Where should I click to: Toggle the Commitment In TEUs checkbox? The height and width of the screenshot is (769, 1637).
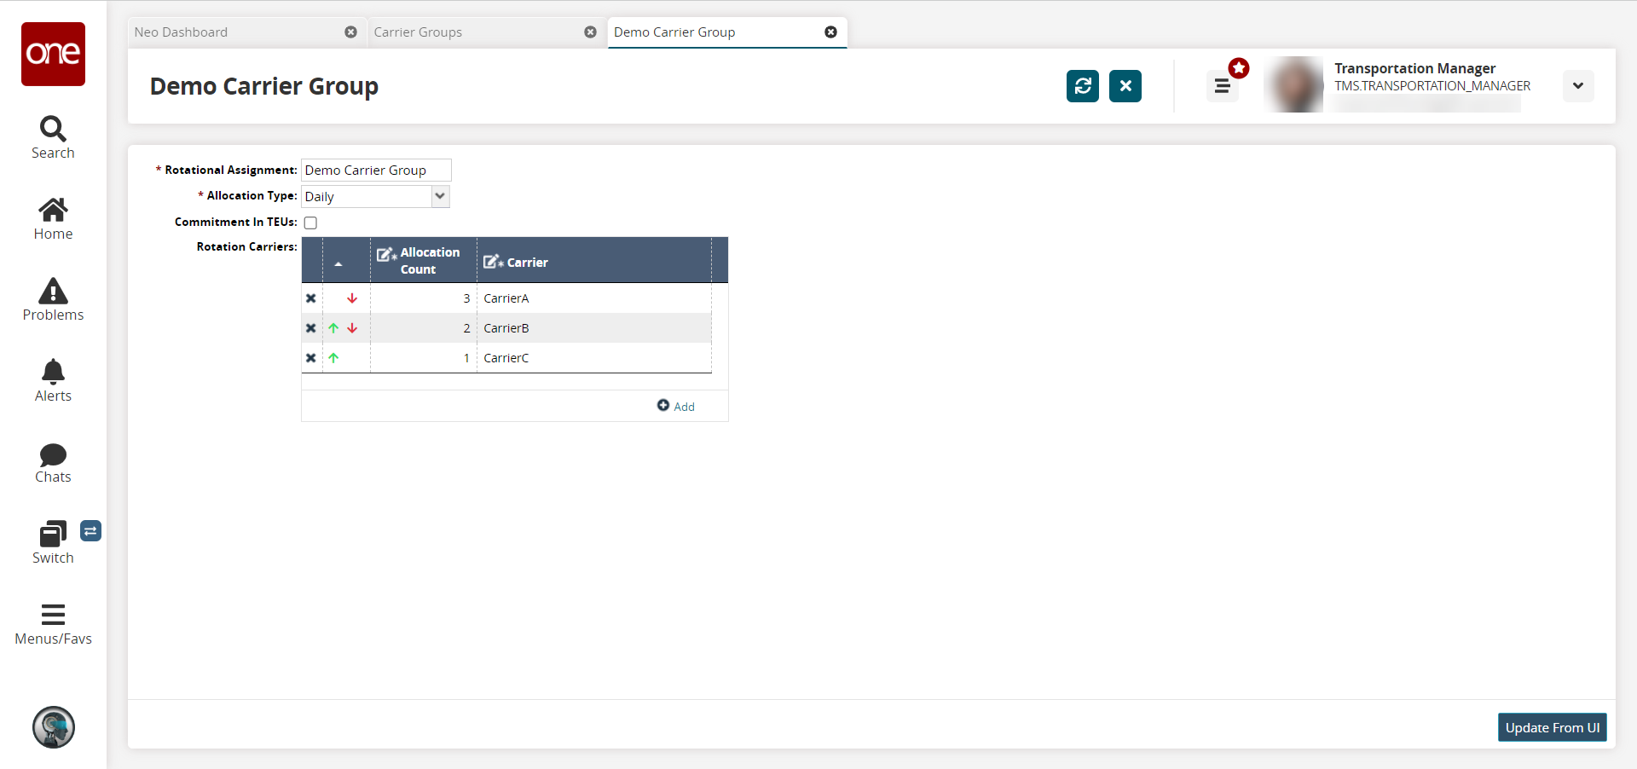tap(310, 223)
